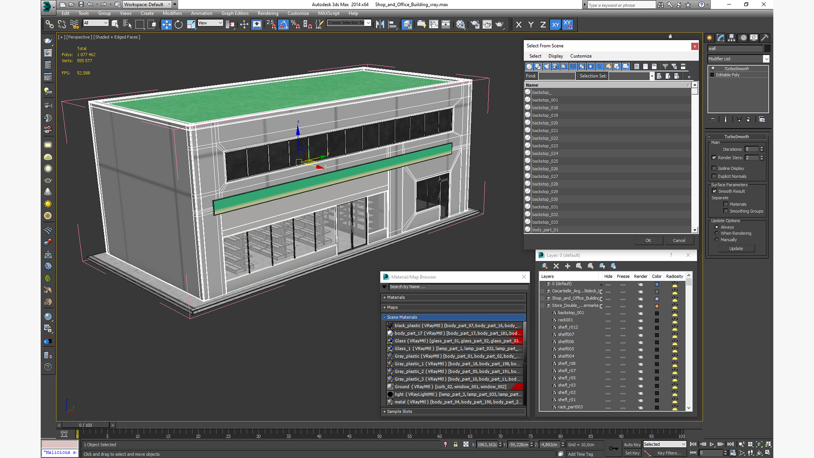Toggle Isoline Display checkbox
The image size is (814, 458).
[714, 168]
